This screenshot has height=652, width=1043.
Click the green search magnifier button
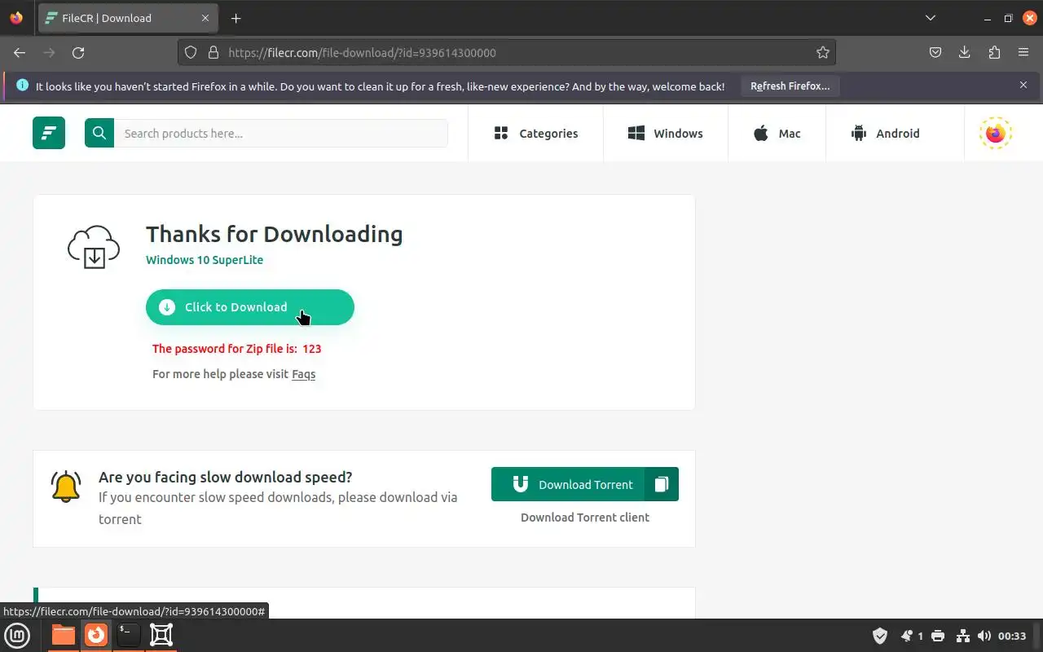pyautogui.click(x=99, y=133)
